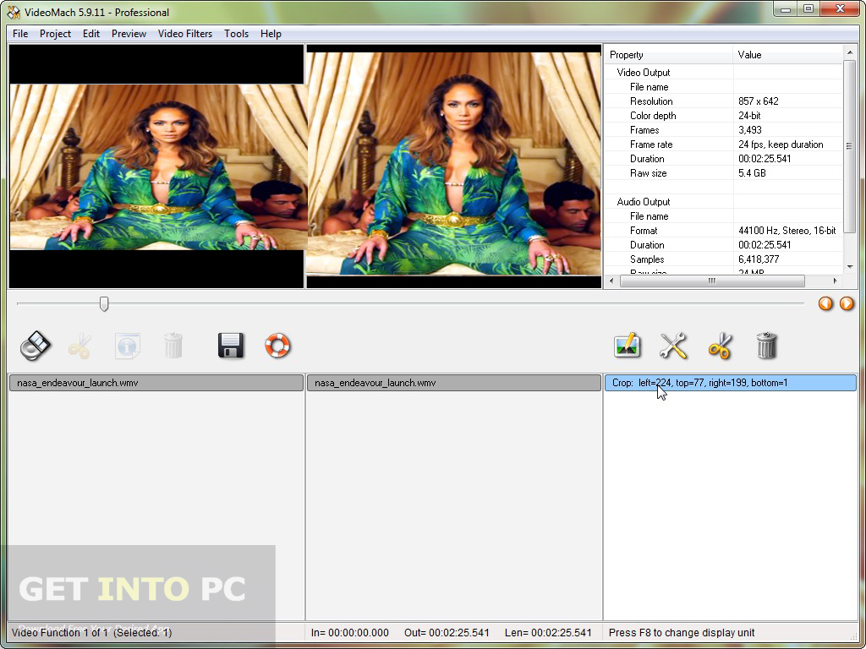Screen dimensions: 866x649
Task: Click the add media files film icon
Action: [36, 346]
